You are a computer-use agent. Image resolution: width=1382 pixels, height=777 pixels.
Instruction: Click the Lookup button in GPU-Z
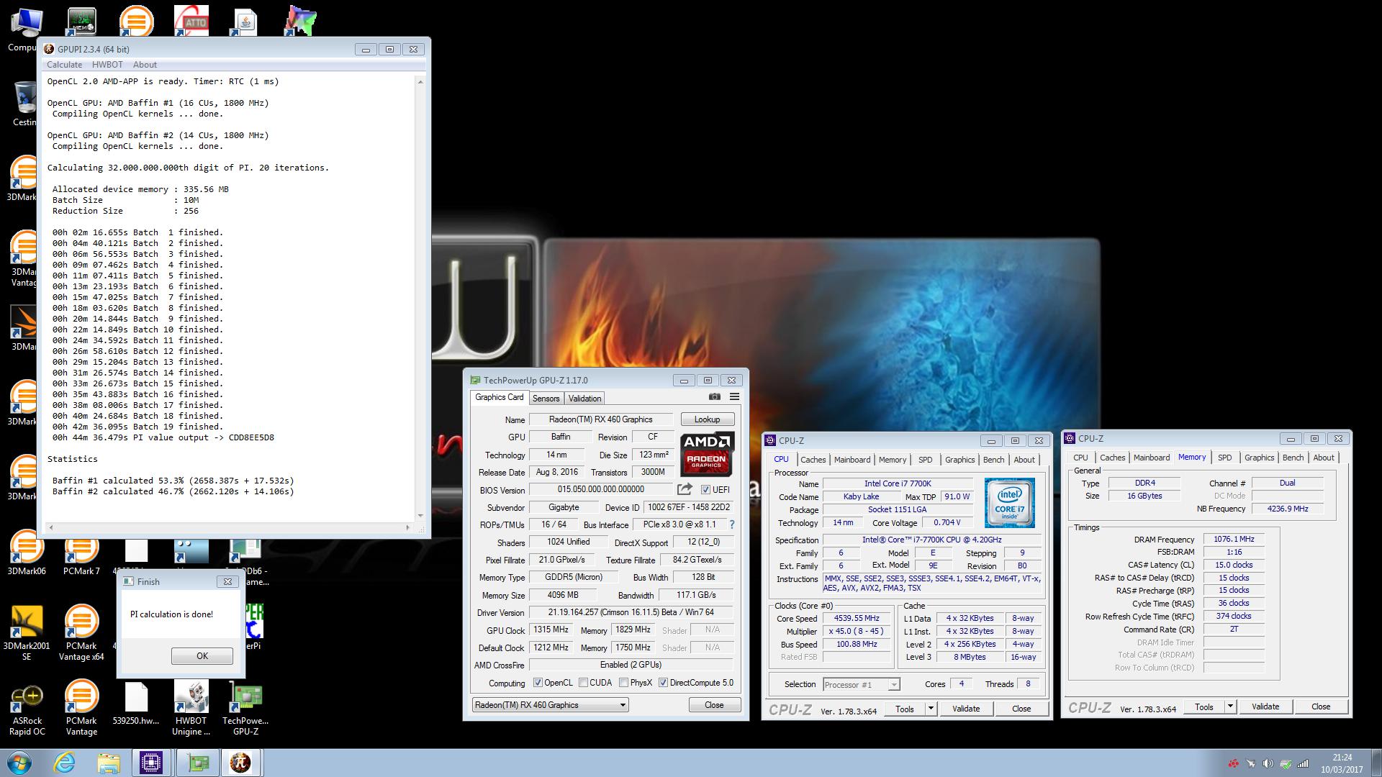pyautogui.click(x=707, y=419)
